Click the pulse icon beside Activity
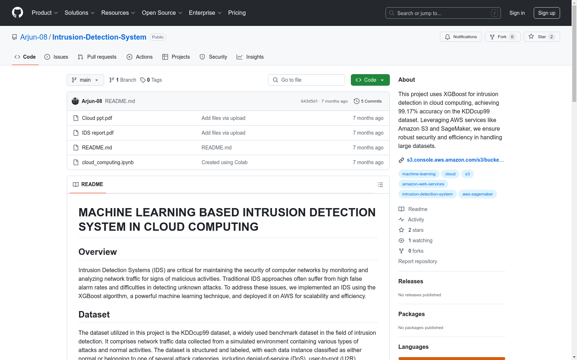Screen dimensions: 577x360 pyautogui.click(x=401, y=220)
